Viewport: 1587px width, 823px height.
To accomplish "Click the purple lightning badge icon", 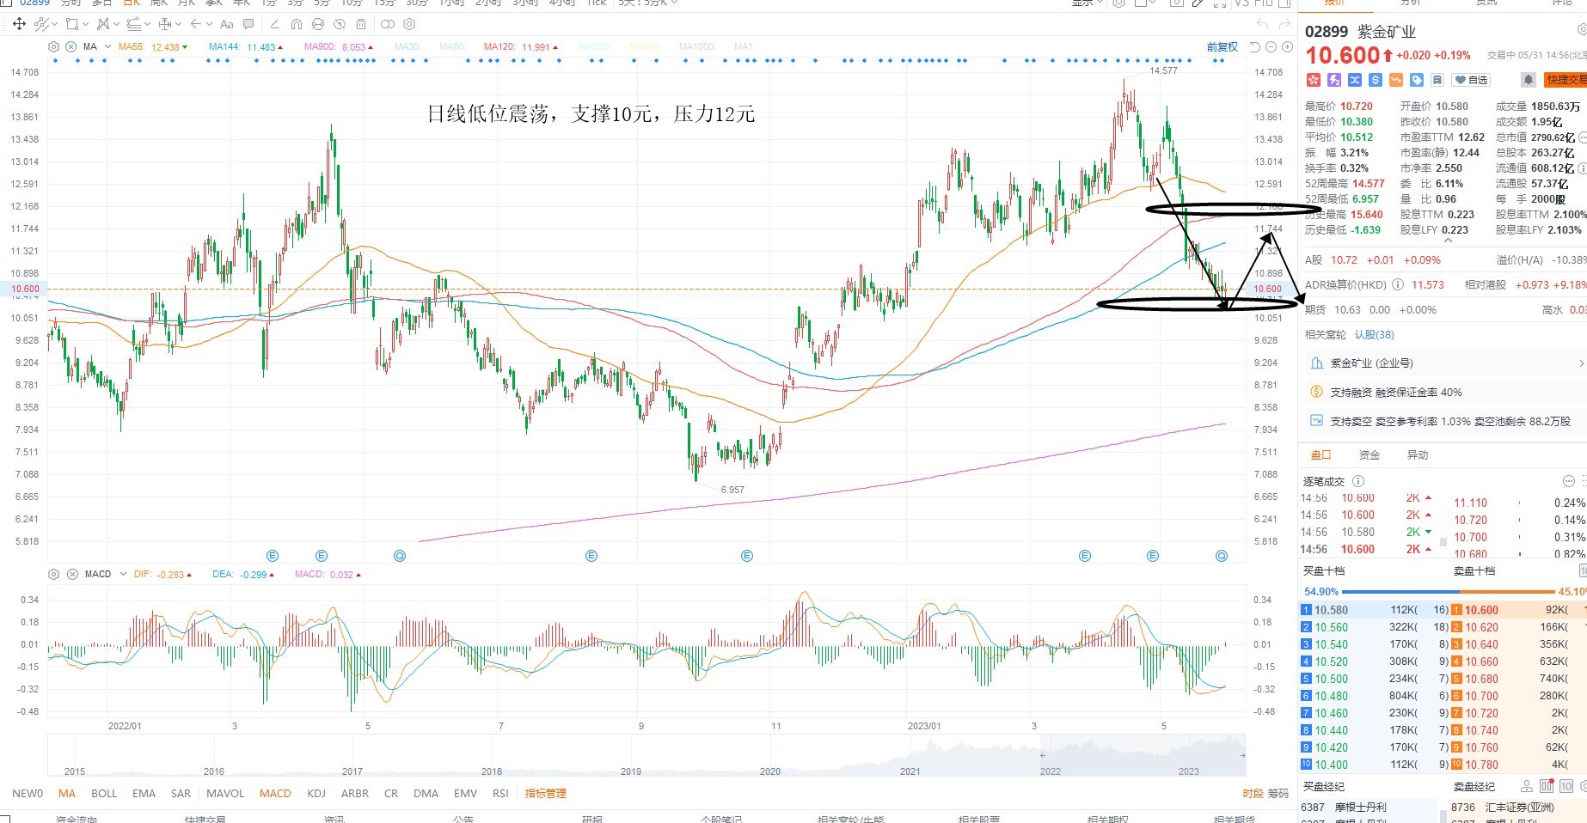I will [x=1333, y=80].
